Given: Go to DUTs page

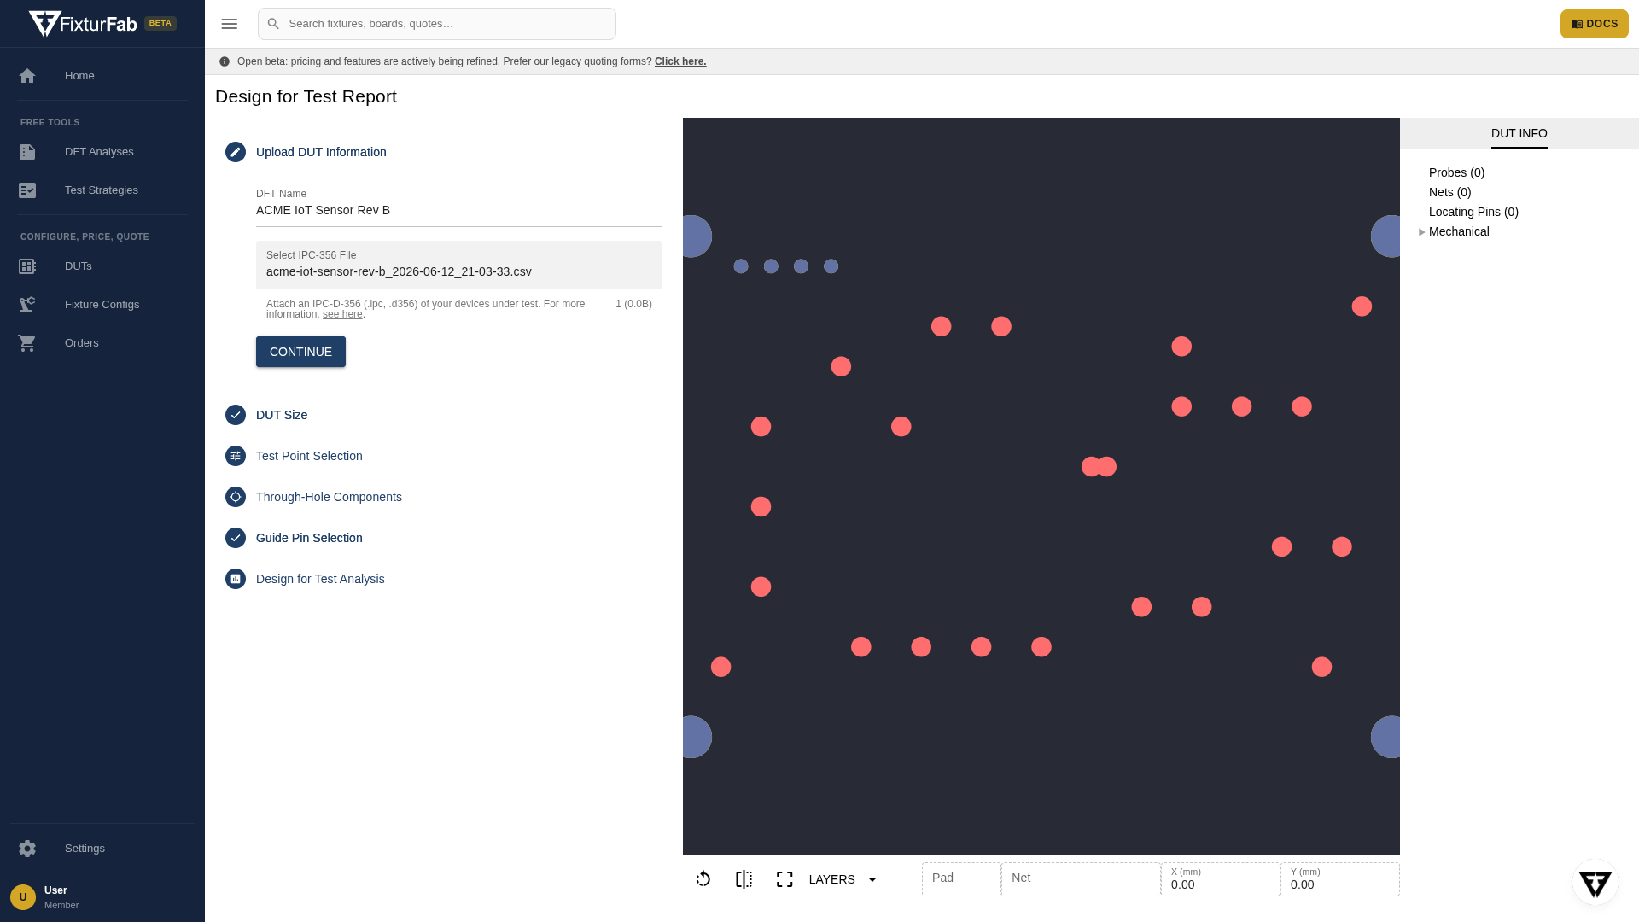Looking at the screenshot, I should point(102,266).
